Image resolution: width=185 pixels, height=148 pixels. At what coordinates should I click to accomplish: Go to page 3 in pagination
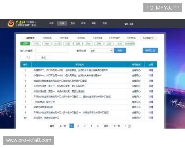85,126
